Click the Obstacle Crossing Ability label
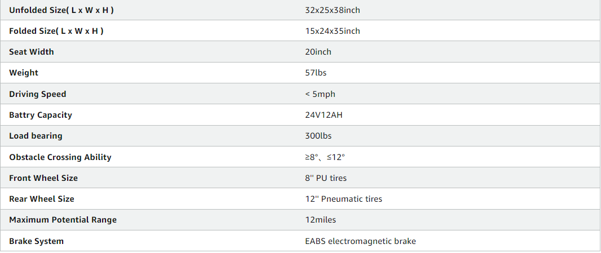 (x=60, y=157)
